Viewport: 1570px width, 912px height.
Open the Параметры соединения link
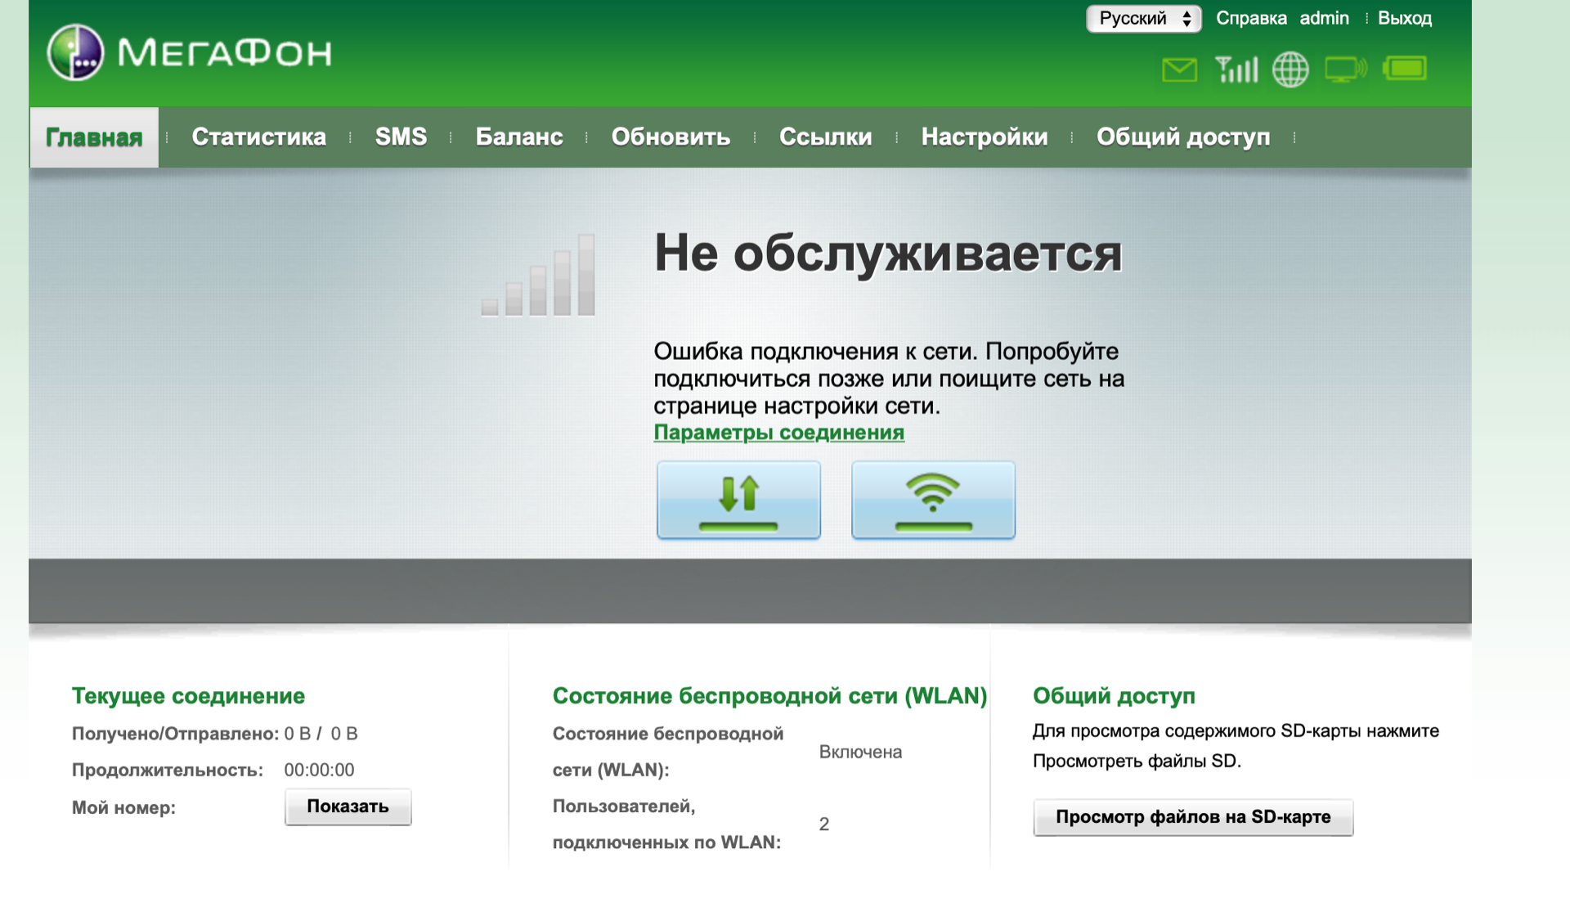click(x=778, y=432)
